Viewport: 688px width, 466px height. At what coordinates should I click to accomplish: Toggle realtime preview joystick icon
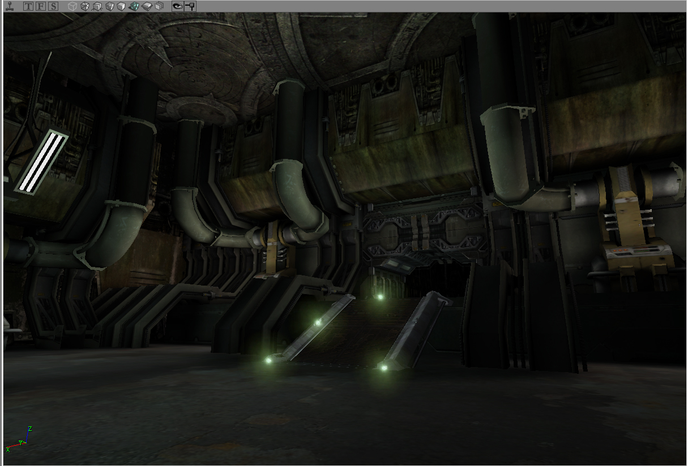[9, 6]
